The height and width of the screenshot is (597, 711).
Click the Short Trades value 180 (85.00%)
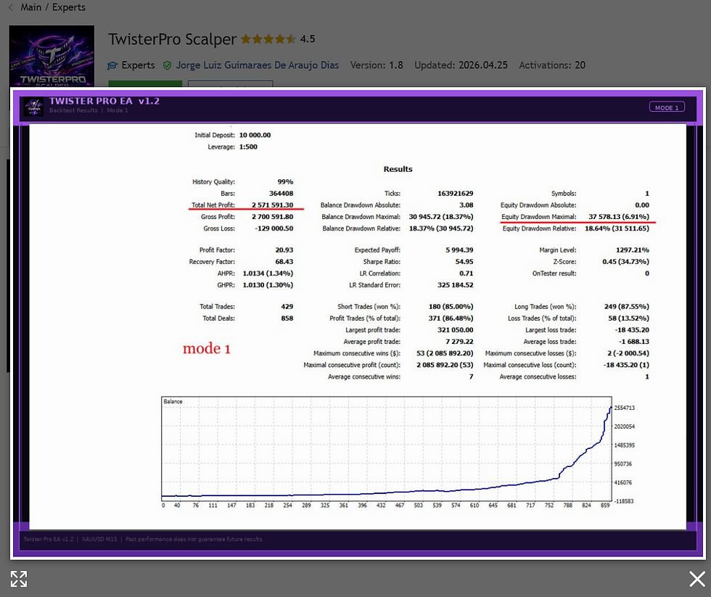point(451,307)
